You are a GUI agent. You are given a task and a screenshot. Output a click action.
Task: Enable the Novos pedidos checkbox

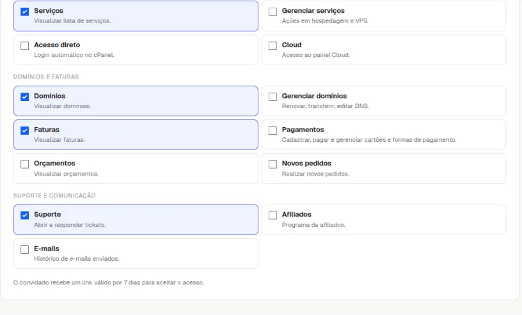click(273, 164)
